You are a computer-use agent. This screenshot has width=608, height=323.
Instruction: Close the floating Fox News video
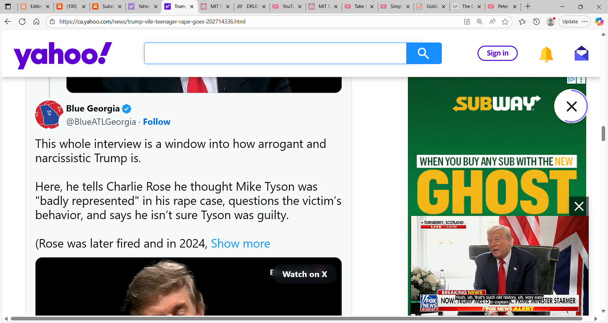pos(579,206)
